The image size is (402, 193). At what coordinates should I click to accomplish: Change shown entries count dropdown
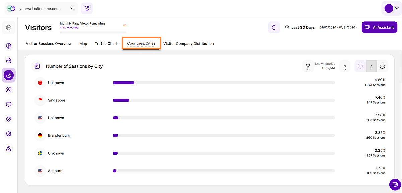[345, 66]
